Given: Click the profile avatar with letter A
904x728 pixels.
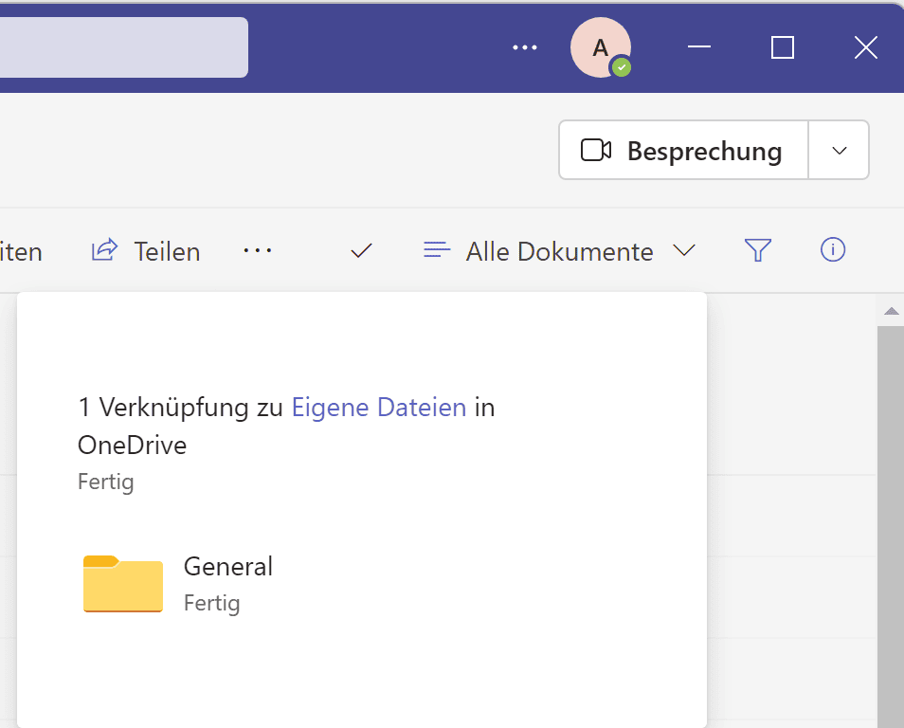Looking at the screenshot, I should click(601, 47).
